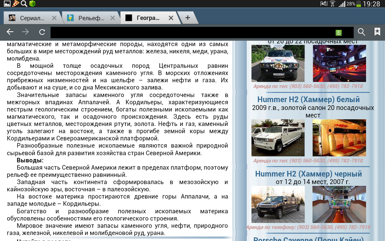
Task: Tap the Выводы: heading in the article
Action: click(30, 160)
